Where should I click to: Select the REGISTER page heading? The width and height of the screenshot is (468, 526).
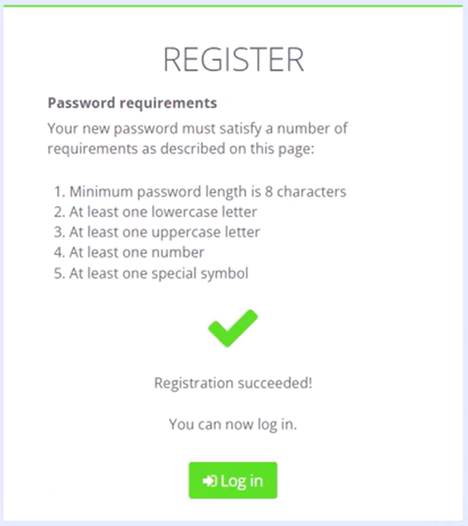pos(234,60)
